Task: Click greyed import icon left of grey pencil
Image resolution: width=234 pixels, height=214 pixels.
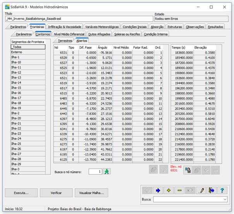Action: click(153, 169)
